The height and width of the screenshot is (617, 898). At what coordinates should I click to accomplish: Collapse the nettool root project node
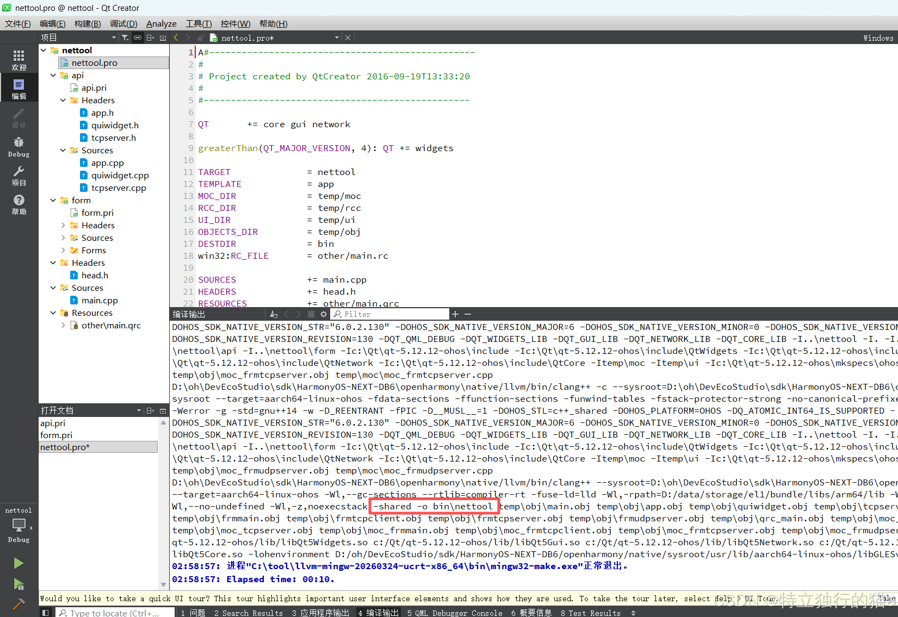tap(44, 50)
